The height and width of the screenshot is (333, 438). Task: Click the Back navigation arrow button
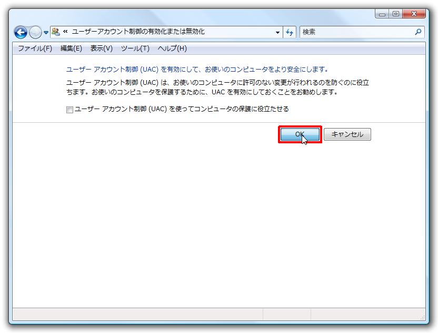coord(21,32)
